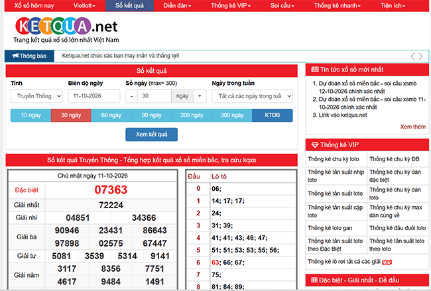Click the Đặc biệt row label

[x=27, y=190]
